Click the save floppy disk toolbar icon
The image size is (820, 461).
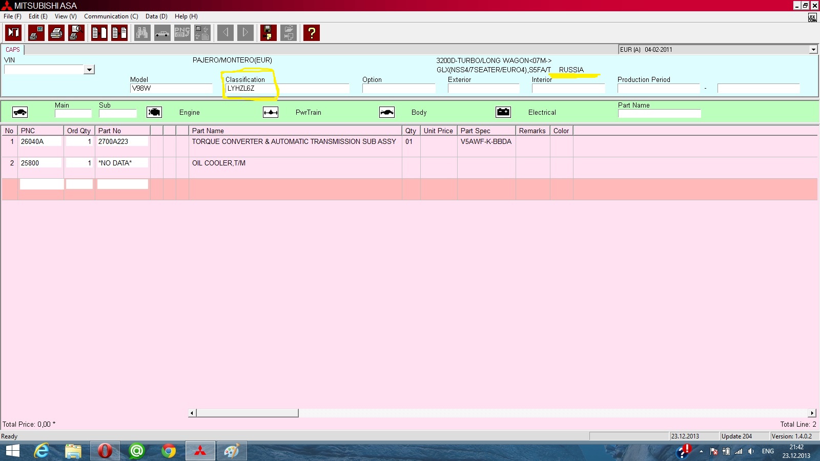268,33
